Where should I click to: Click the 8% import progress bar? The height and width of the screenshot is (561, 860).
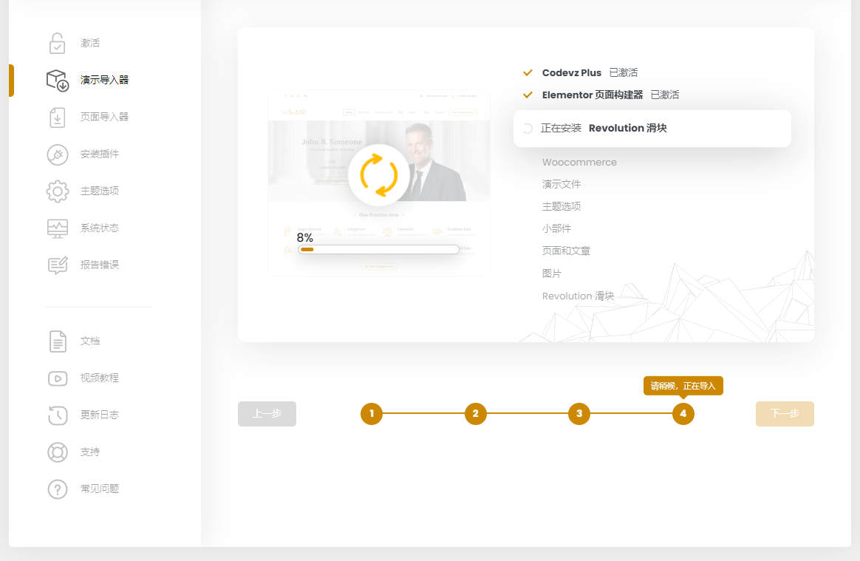point(378,250)
